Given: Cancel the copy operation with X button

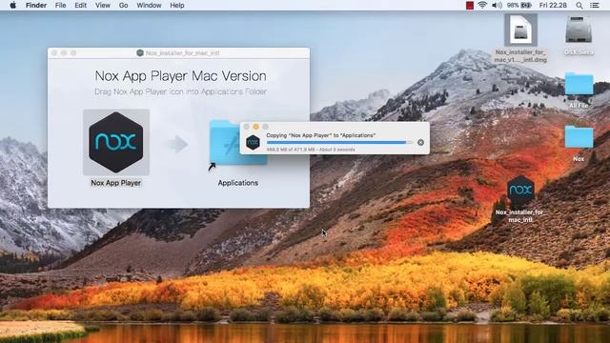Looking at the screenshot, I should click(420, 142).
